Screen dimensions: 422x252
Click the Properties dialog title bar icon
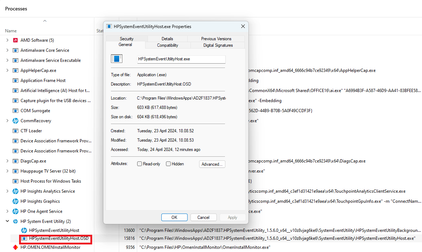[109, 26]
